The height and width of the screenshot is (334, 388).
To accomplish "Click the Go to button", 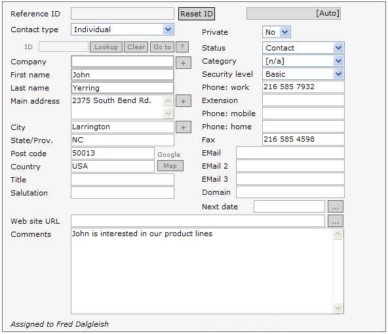I will (162, 47).
